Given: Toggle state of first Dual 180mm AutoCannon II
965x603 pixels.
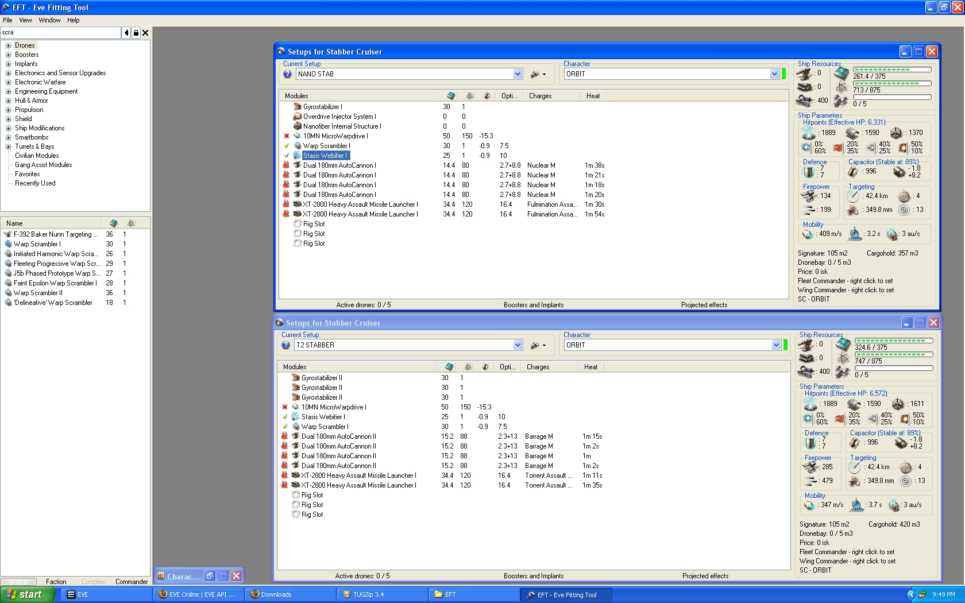Looking at the screenshot, I should click(x=284, y=436).
